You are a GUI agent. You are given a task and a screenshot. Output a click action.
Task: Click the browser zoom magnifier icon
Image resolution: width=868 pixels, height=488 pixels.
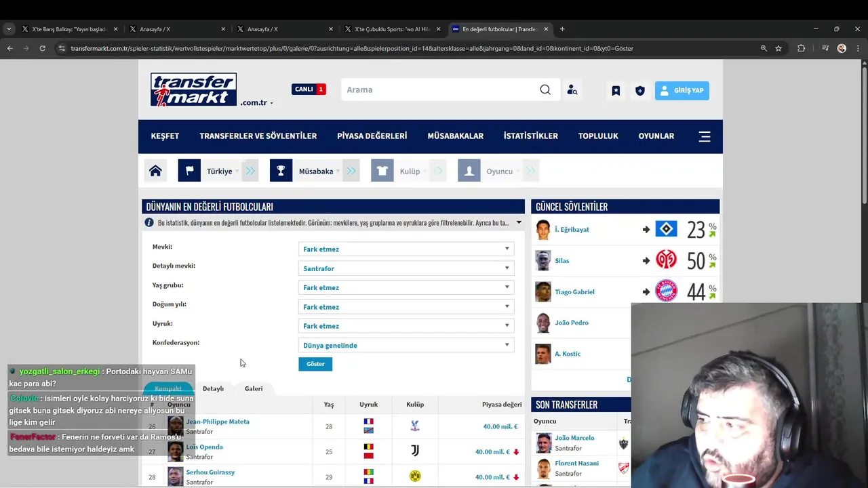764,48
